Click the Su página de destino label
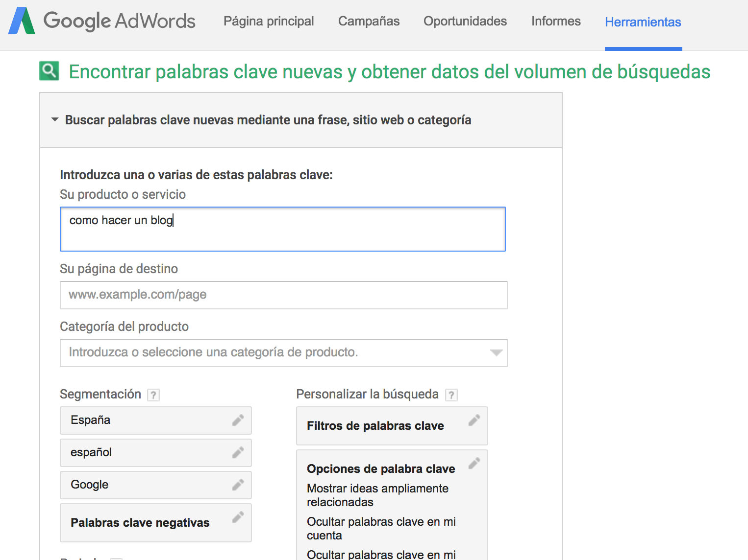This screenshot has height=560, width=748. 119,269
